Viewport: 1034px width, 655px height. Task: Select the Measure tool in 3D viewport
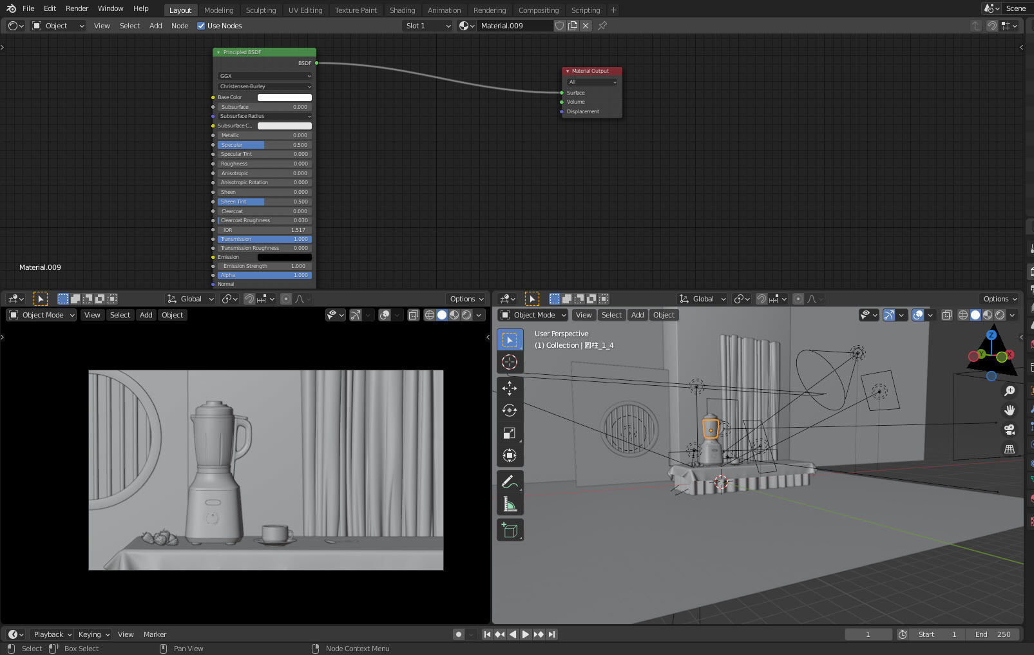tap(509, 504)
